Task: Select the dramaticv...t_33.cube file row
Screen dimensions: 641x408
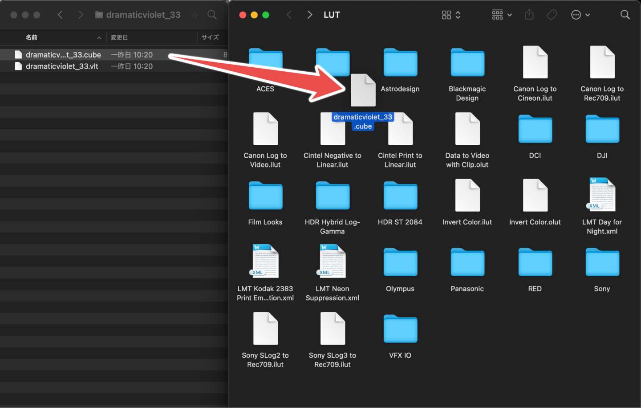Action: pos(114,55)
